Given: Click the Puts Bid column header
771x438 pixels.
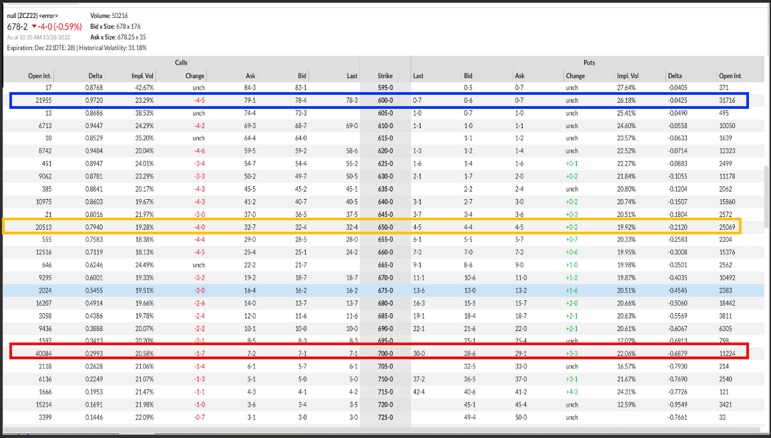Looking at the screenshot, I should click(468, 75).
